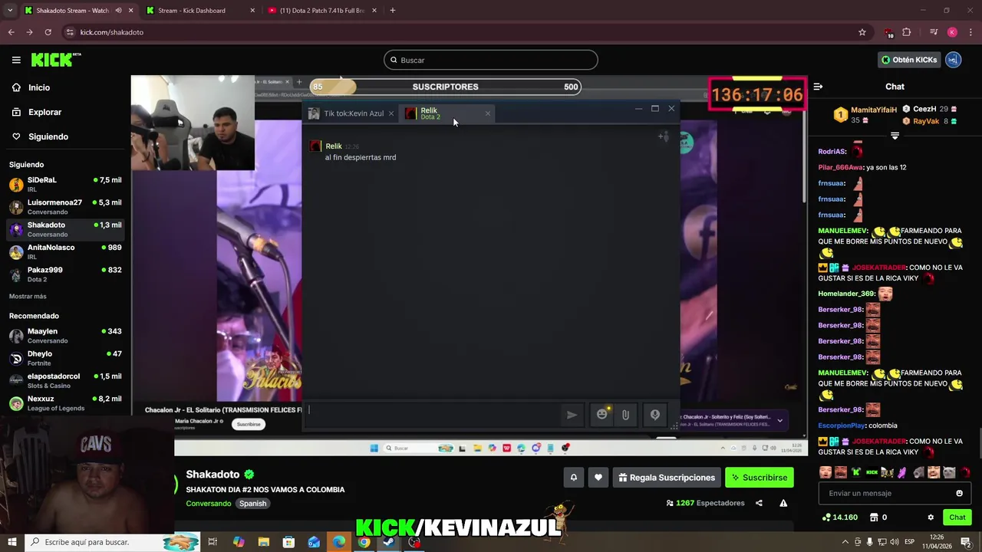
Task: Switch to Stream - Kick Dashboard browser tab
Action: click(202, 11)
